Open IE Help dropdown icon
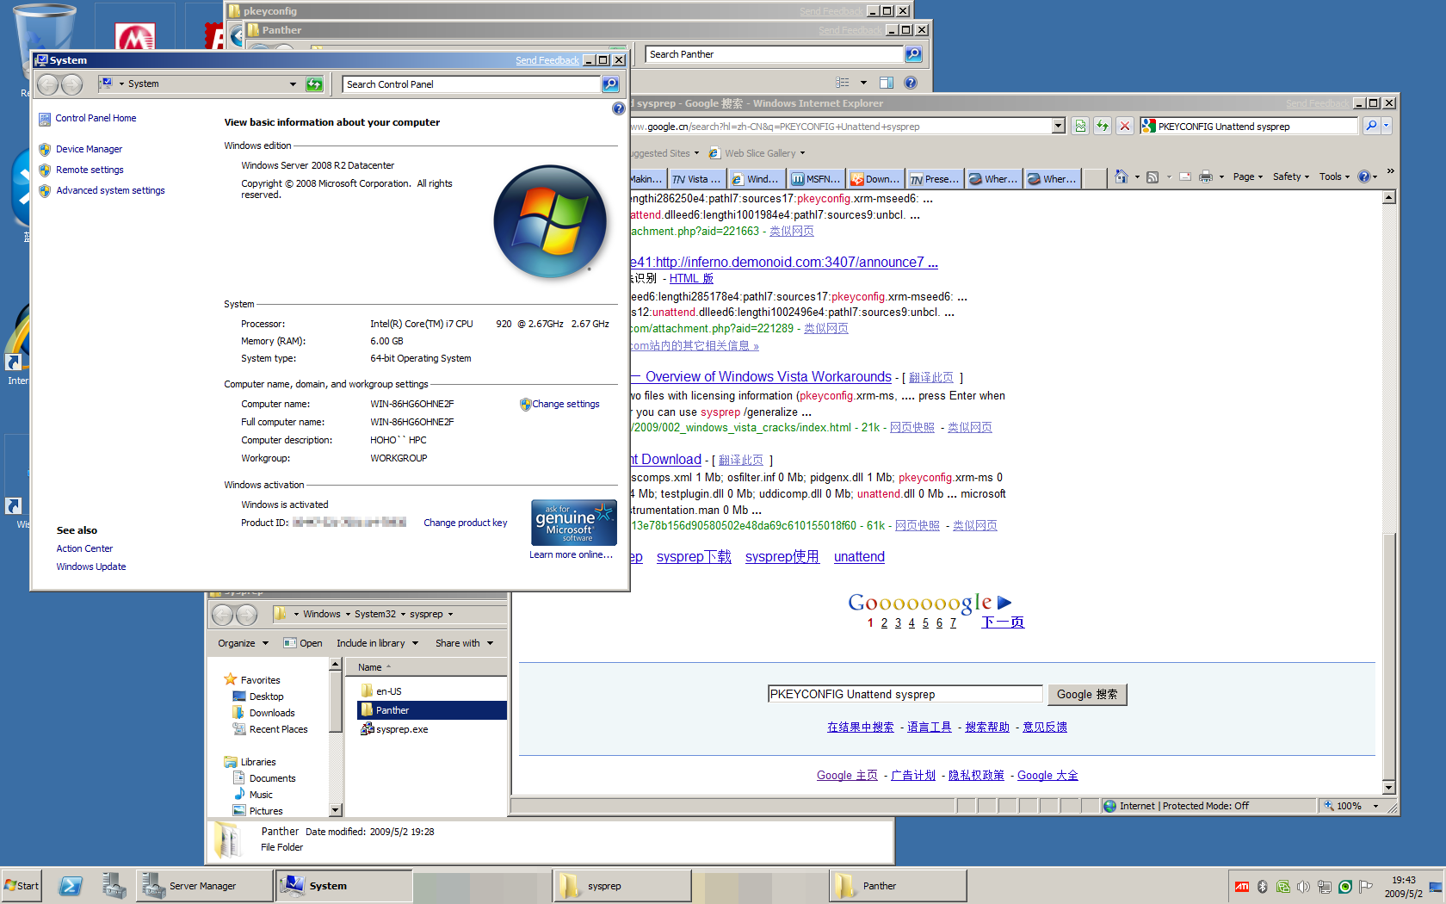Viewport: 1446px width, 904px height. click(1368, 176)
